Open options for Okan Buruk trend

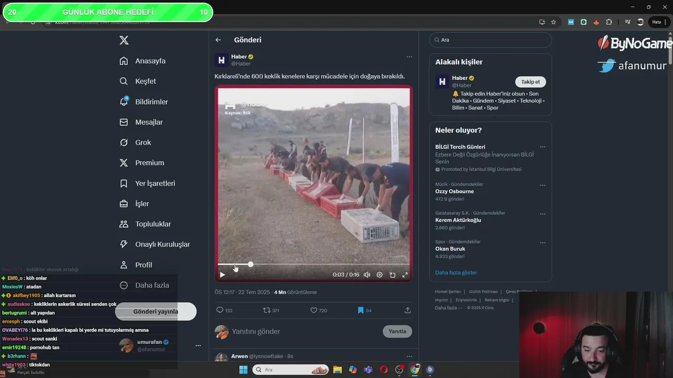coord(543,243)
